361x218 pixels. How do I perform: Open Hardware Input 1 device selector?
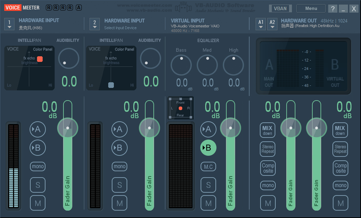click(9, 24)
